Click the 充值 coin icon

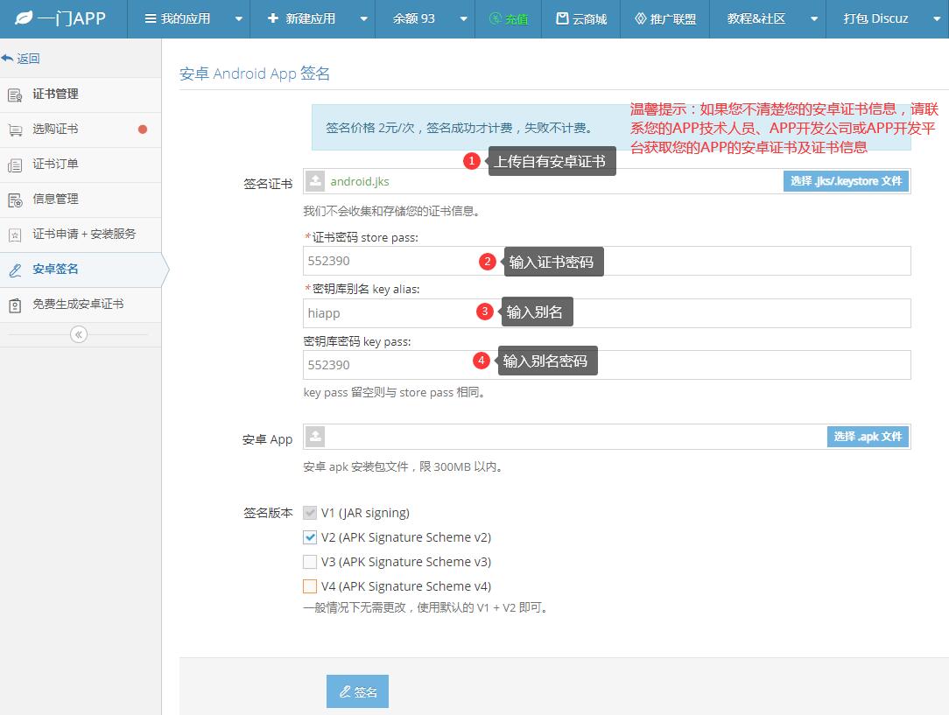point(496,18)
